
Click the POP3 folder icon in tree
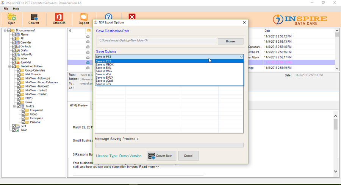[22, 98]
